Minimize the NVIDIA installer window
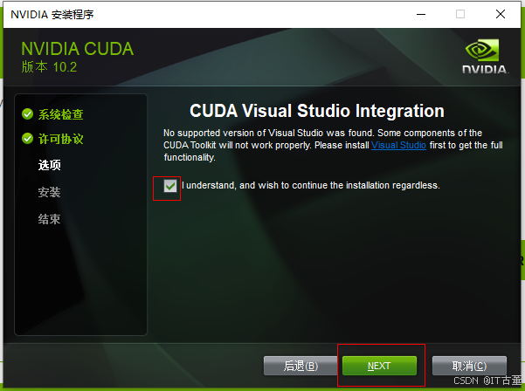The image size is (525, 391). tap(421, 14)
